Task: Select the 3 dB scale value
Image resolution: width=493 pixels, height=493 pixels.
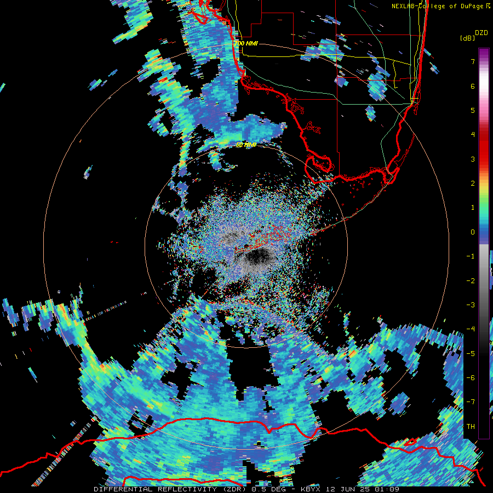Action: [473, 159]
